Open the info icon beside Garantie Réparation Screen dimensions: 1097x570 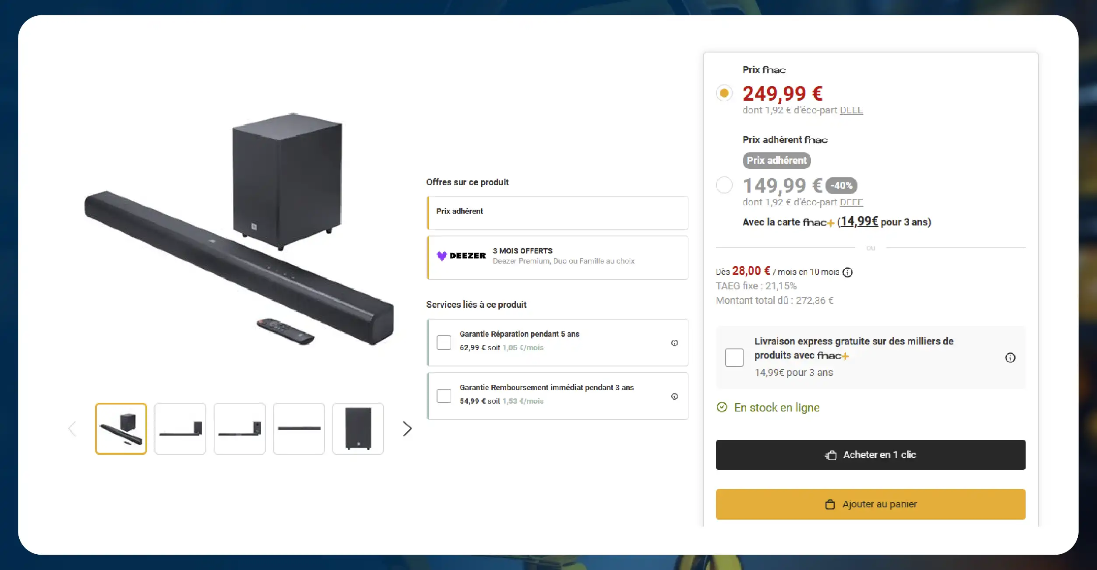click(674, 343)
